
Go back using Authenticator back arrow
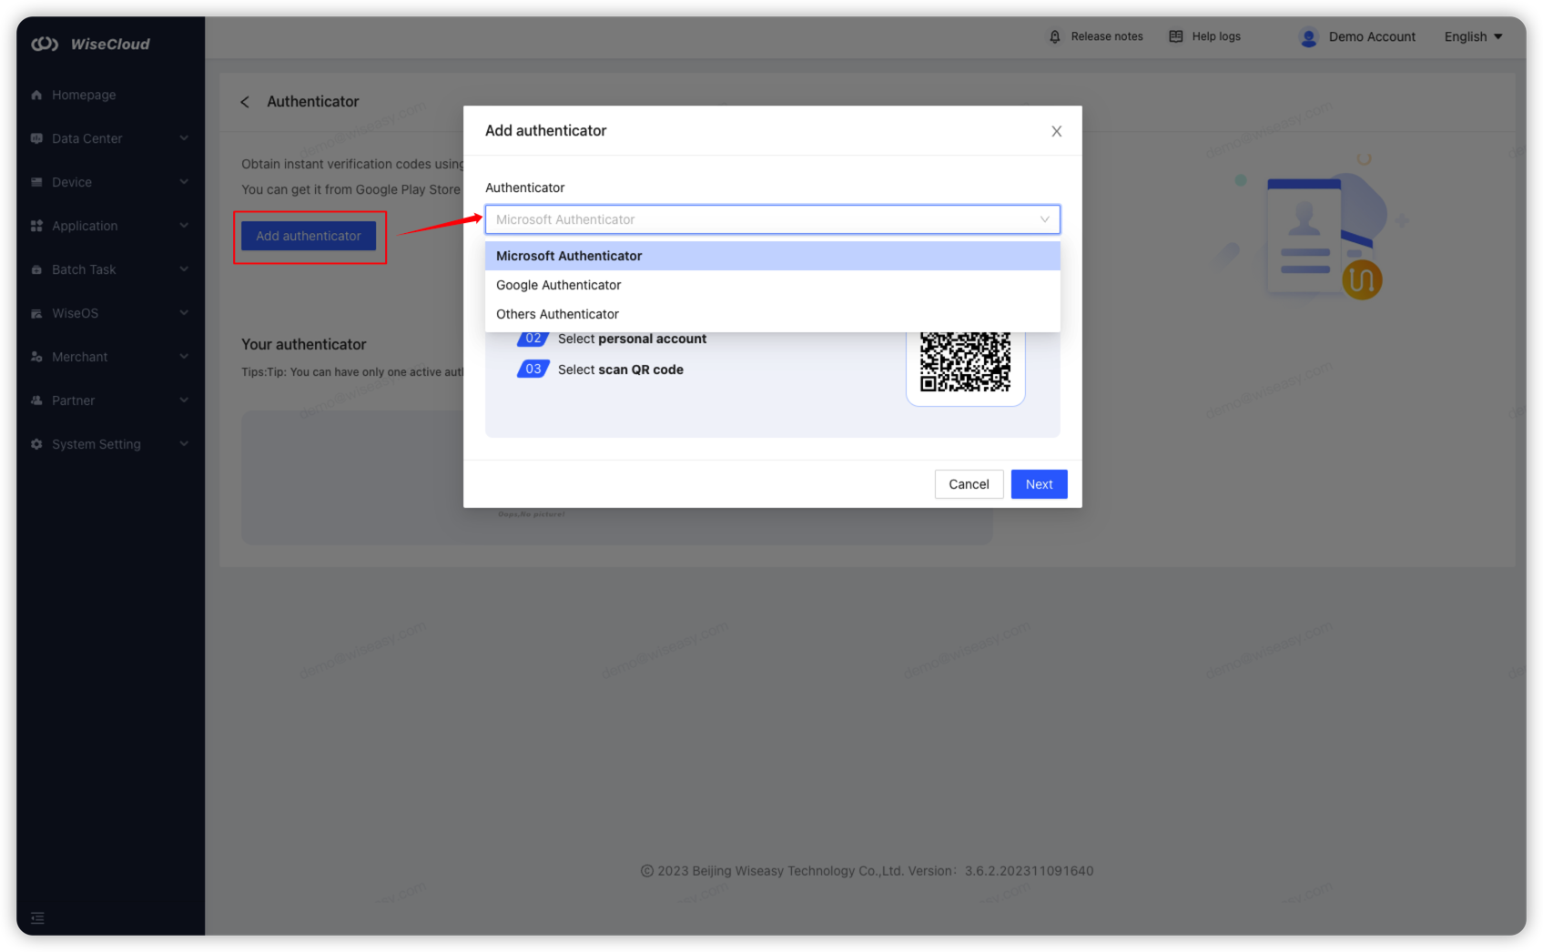pos(245,102)
